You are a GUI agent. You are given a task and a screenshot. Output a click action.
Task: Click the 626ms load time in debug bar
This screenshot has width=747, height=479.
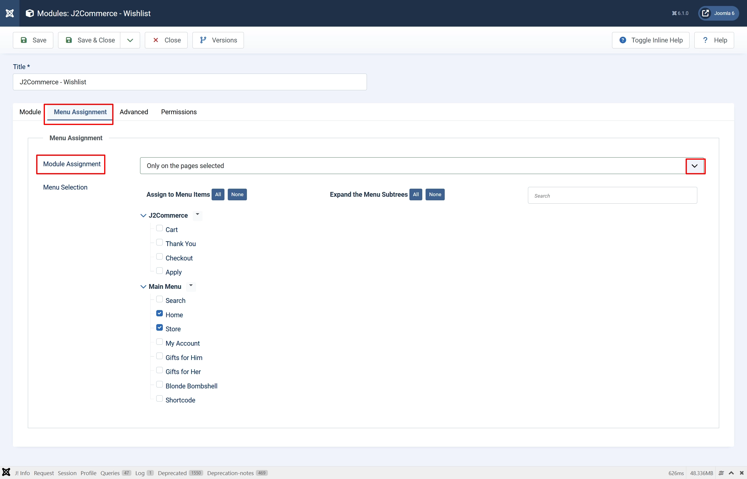click(676, 473)
